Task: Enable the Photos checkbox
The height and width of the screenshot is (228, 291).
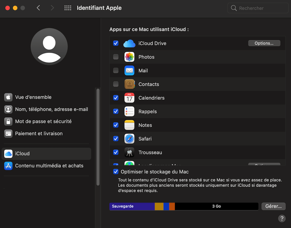Action: click(116, 57)
